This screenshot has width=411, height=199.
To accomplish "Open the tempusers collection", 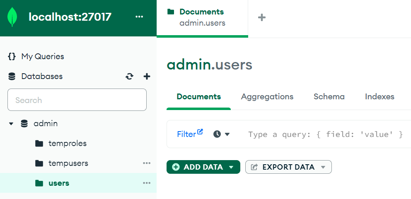I will 68,163.
